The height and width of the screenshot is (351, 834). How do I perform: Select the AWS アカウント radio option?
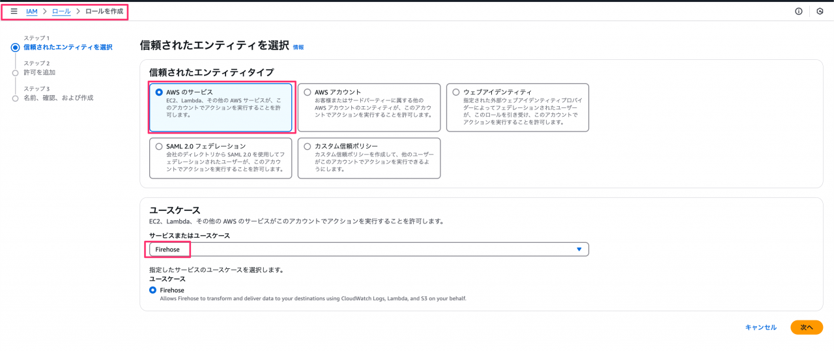click(308, 92)
